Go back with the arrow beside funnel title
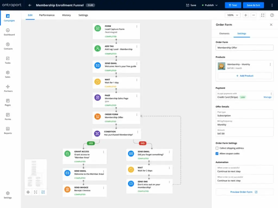The width and height of the screenshot is (278, 208). point(30,5)
